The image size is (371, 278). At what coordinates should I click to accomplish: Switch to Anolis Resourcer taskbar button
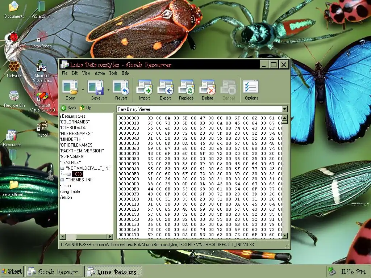[x=54, y=271]
